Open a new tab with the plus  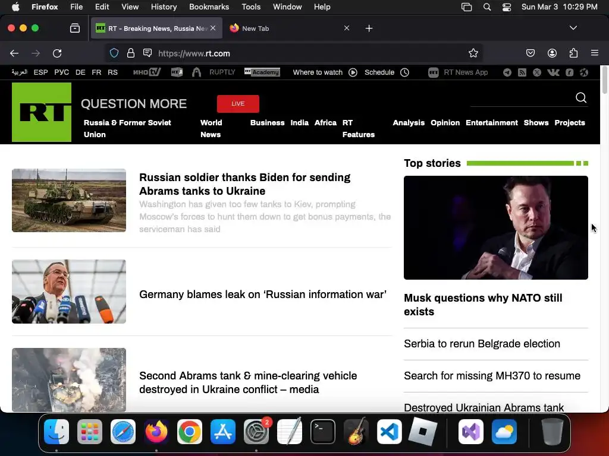369,28
